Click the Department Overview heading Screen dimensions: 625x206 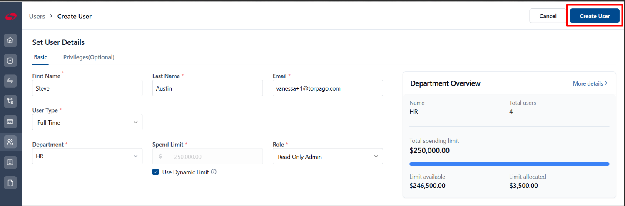445,83
